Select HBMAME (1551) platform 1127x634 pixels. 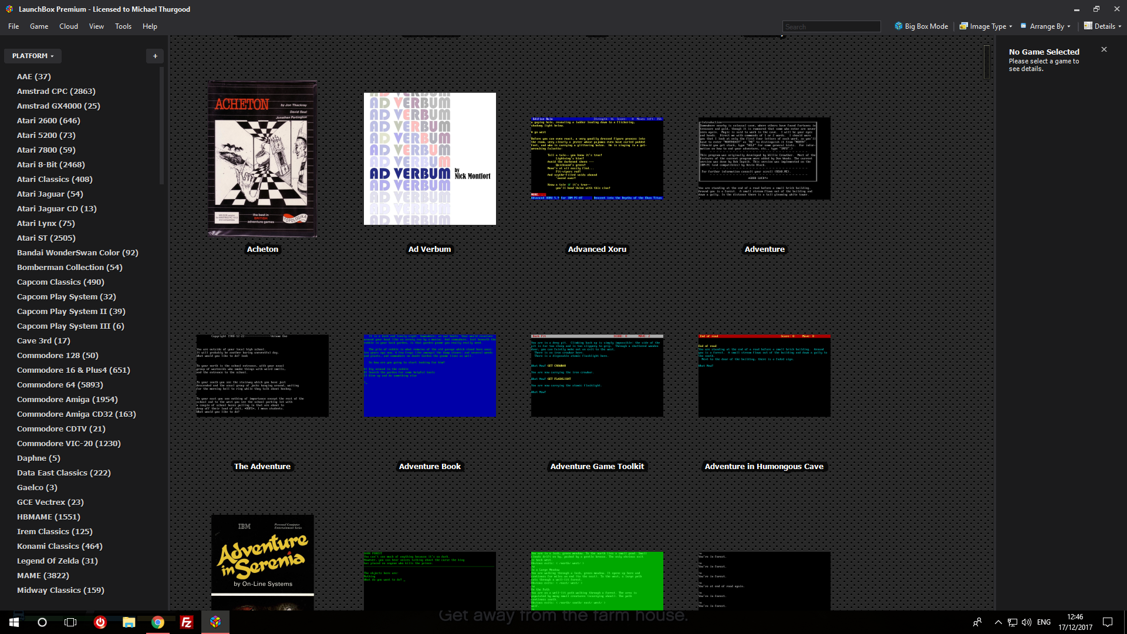[49, 517]
